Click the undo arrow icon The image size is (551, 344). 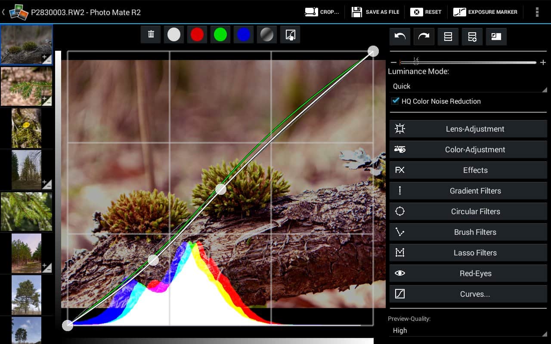click(x=400, y=37)
